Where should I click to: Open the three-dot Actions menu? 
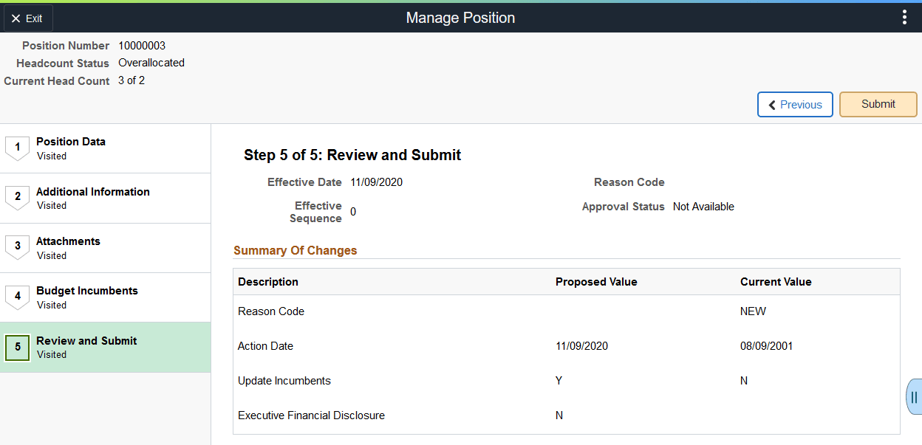[x=904, y=16]
